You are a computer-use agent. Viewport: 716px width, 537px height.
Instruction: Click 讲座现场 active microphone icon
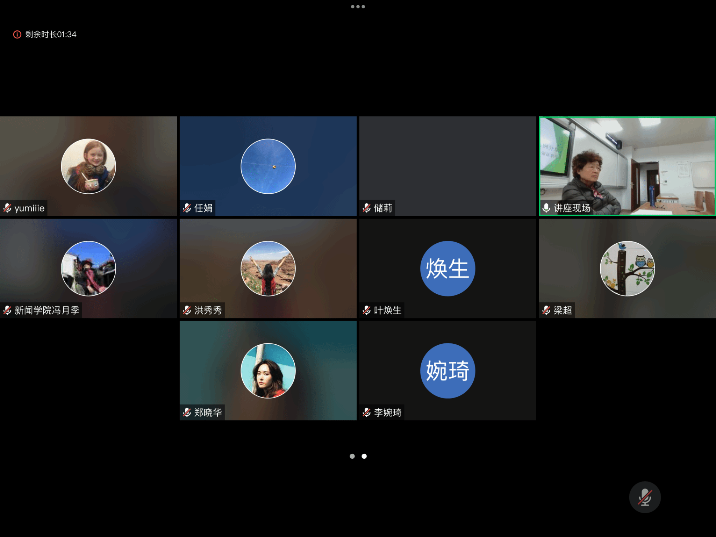coord(546,208)
